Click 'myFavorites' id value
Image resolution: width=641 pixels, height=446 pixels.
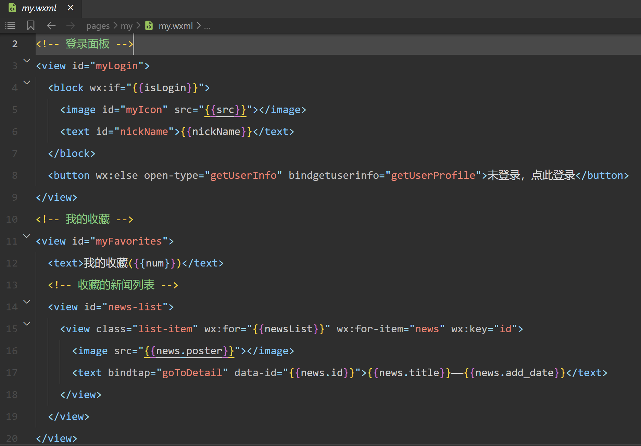[129, 241]
